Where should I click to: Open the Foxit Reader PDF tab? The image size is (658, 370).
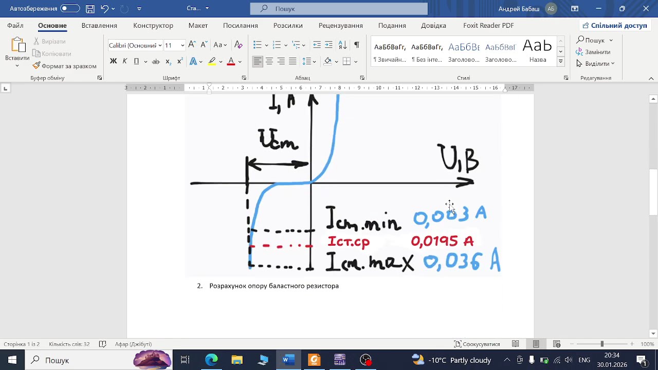[488, 25]
